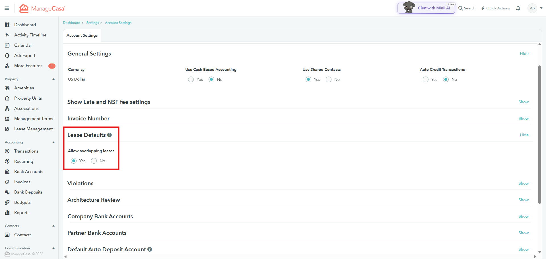Image resolution: width=546 pixels, height=259 pixels.
Task: Collapse the Property sidebar section
Action: pos(53,79)
